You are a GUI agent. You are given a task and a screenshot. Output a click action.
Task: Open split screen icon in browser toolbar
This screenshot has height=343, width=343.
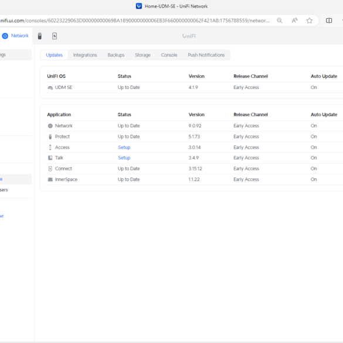329,21
